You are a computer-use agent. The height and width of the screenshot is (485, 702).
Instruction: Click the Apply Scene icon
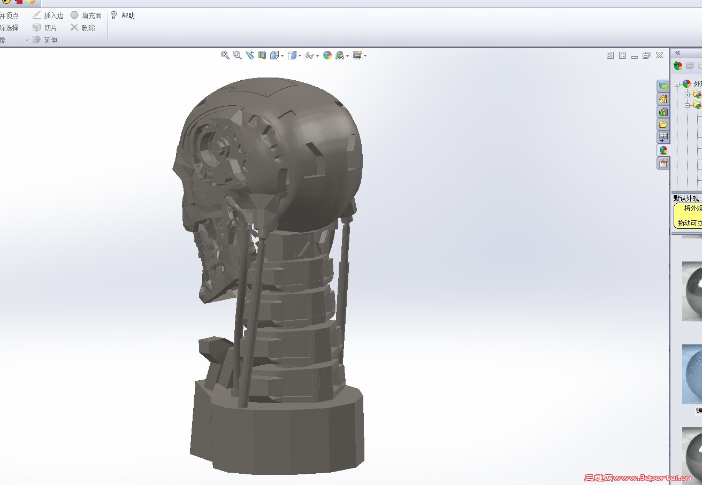[340, 55]
